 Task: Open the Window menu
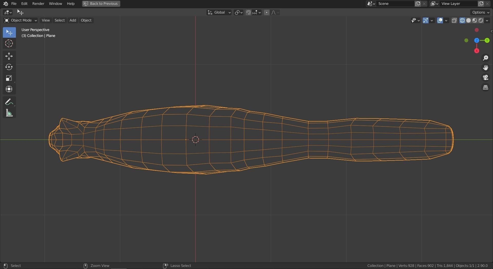[55, 4]
